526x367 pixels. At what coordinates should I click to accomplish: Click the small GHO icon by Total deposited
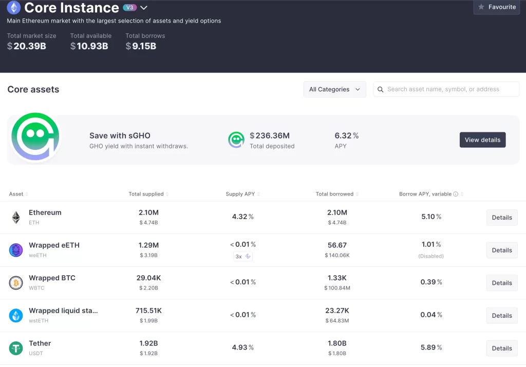236,140
